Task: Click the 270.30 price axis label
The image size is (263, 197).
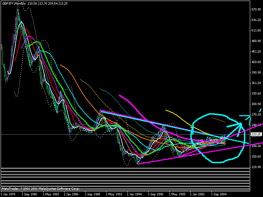Action: coord(256,115)
